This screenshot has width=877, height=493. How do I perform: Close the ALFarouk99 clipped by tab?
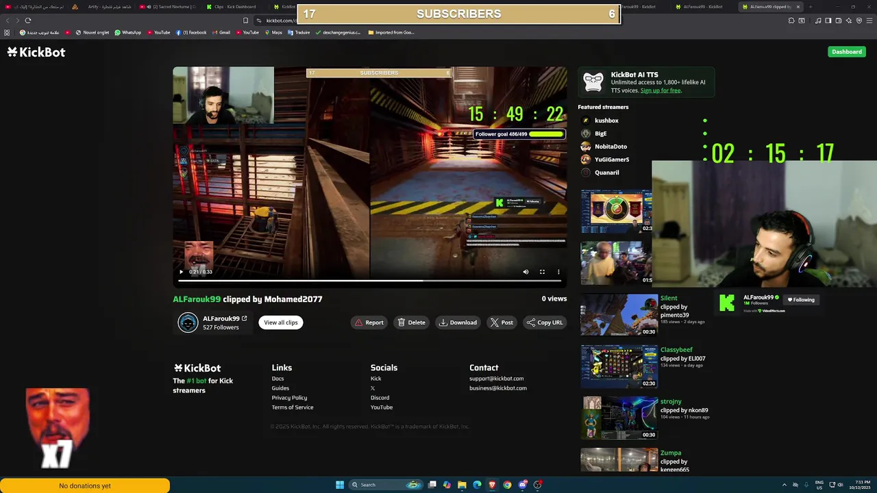pos(798,7)
